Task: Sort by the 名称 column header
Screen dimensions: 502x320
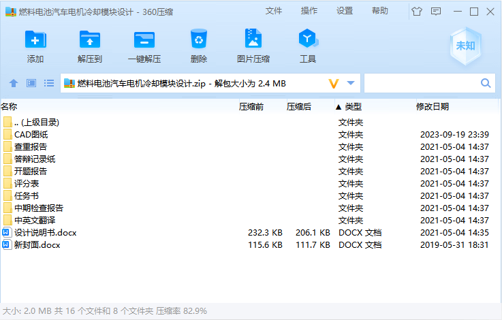Action: click(9, 107)
